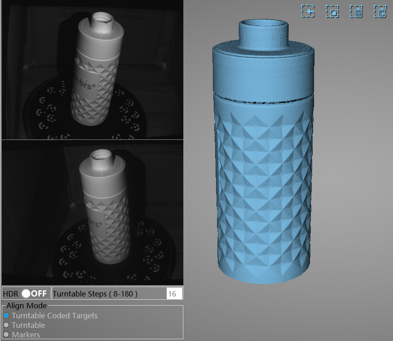Select Turntable Coded Targets align mode

(x=6, y=316)
